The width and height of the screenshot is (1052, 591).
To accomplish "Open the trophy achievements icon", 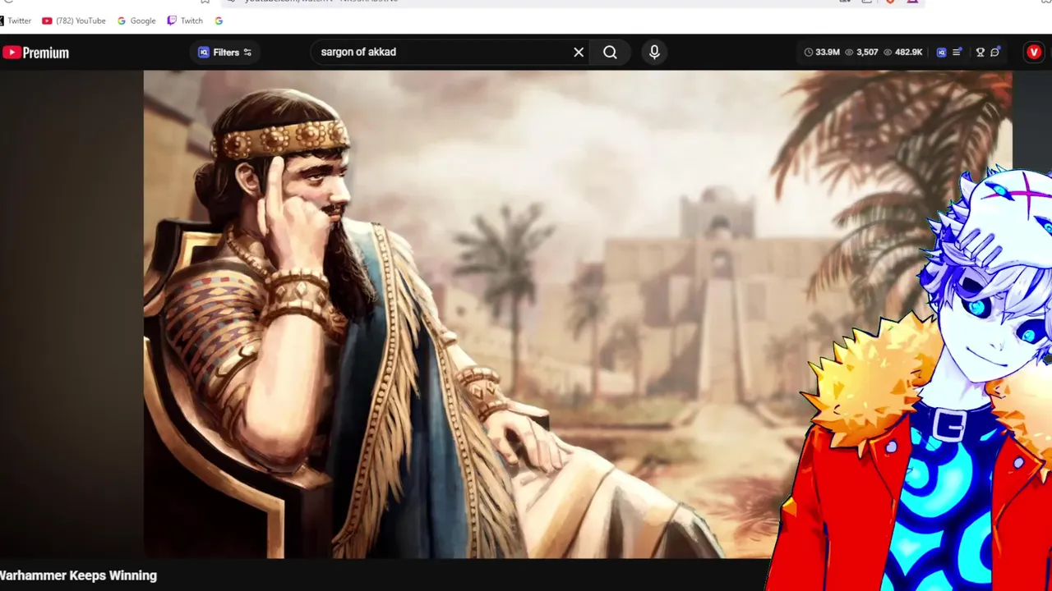I will click(x=980, y=53).
